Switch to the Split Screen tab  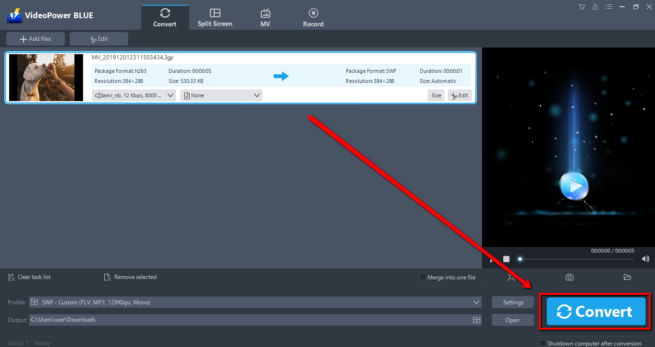[x=215, y=17]
